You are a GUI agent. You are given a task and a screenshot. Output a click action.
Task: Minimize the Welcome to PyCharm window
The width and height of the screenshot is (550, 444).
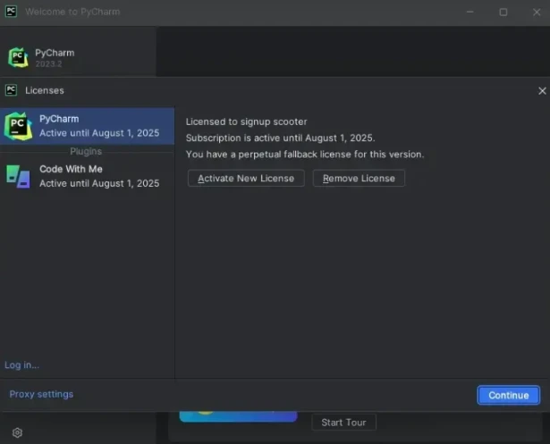[470, 12]
